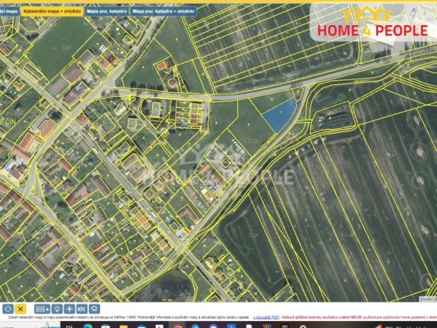
Task: Select the location pin tool icon
Action: pyautogui.click(x=57, y=309)
